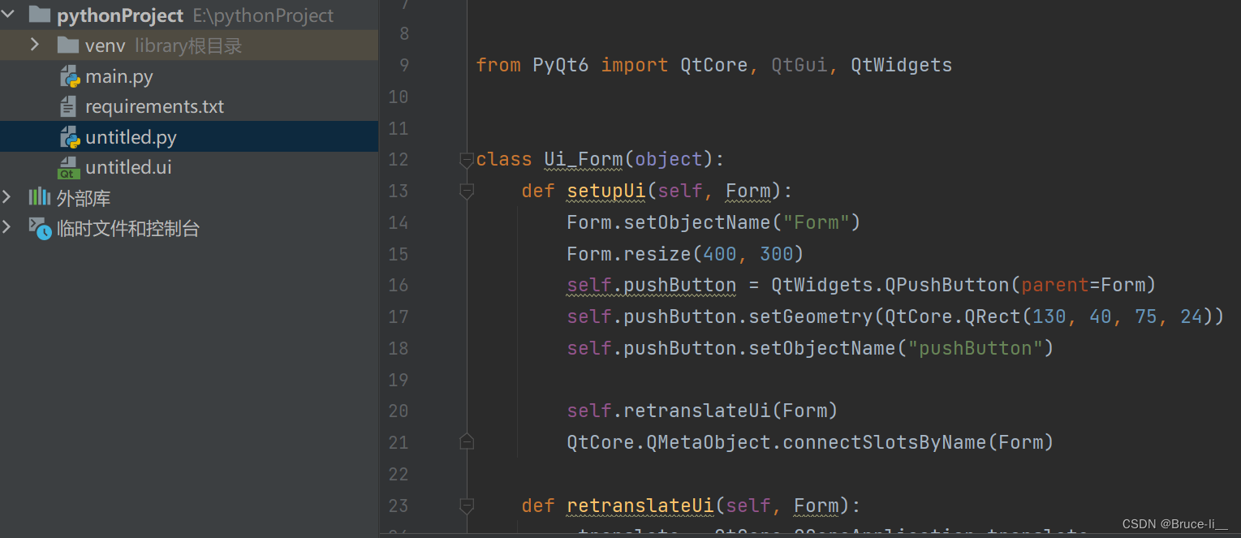Image resolution: width=1241 pixels, height=538 pixels.
Task: Click line number 16 in the gutter
Action: coord(398,285)
